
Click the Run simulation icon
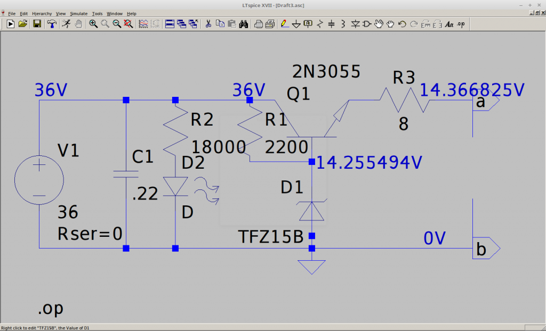click(10, 24)
